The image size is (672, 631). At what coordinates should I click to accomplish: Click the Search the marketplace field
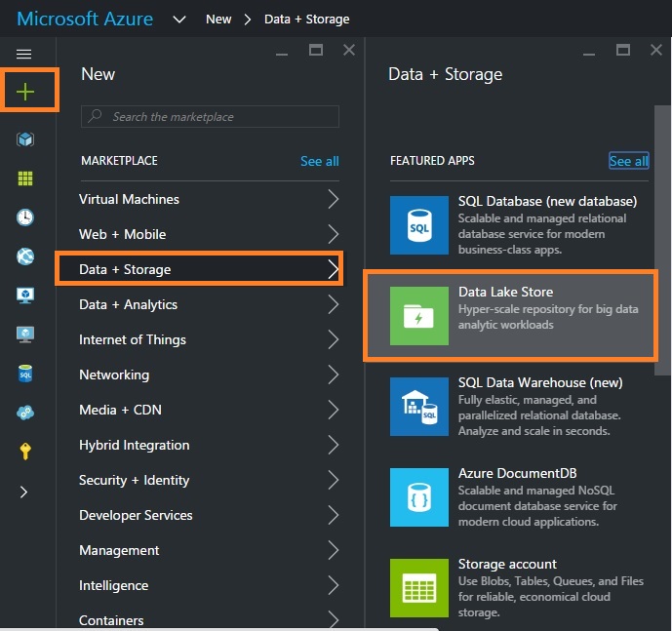point(211,117)
